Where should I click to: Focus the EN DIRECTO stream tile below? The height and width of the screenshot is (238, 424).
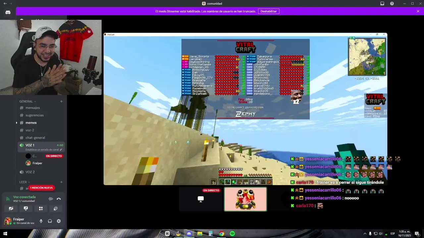tap(201, 199)
